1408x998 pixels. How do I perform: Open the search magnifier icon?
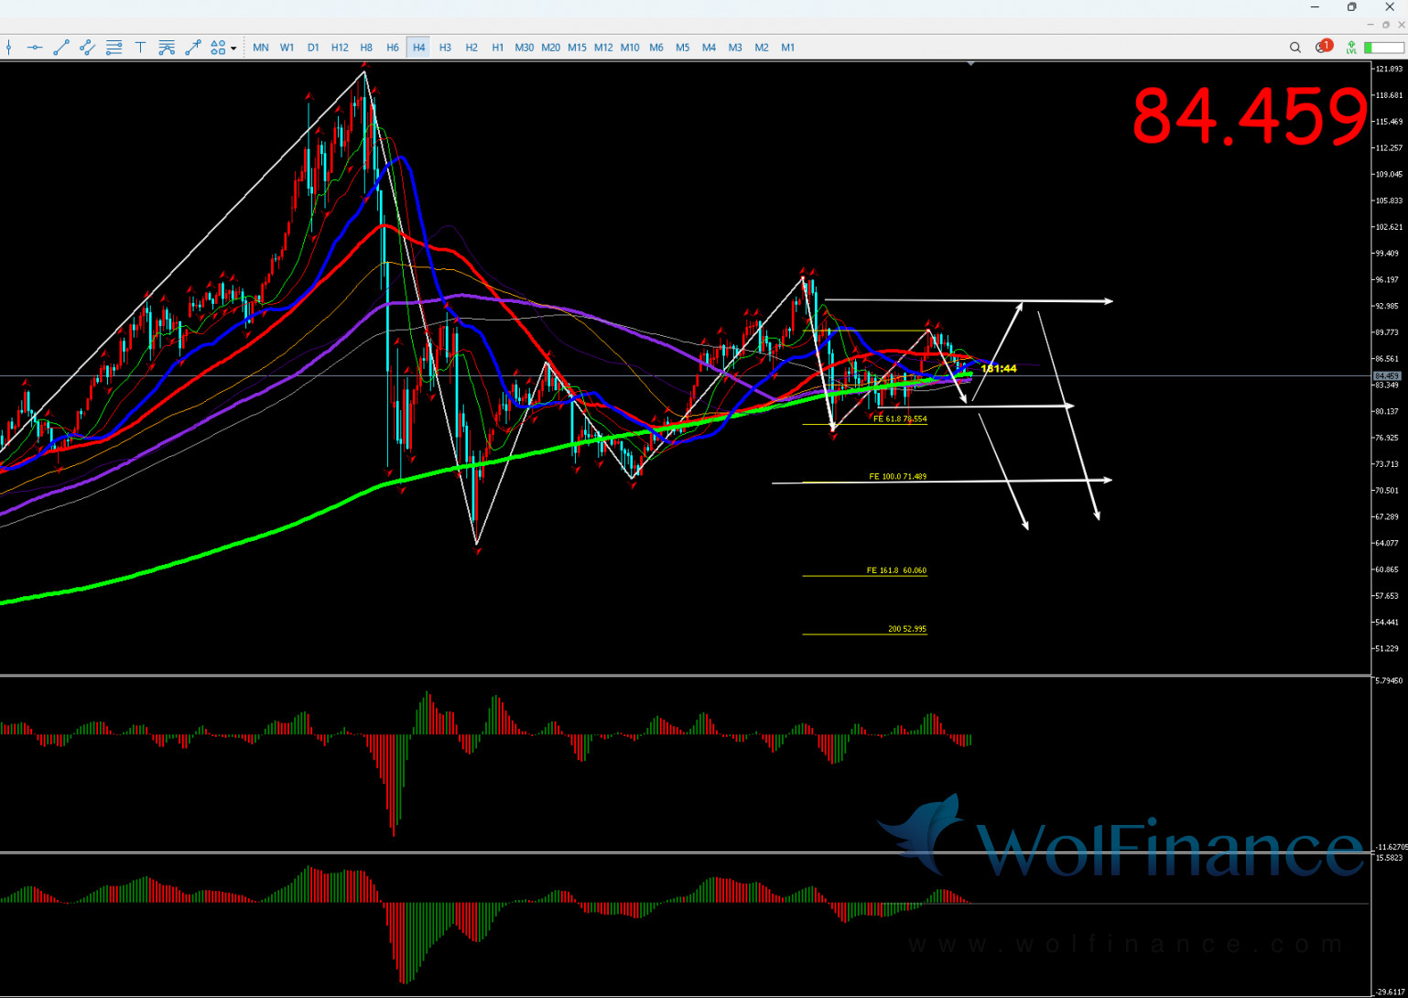click(1294, 48)
